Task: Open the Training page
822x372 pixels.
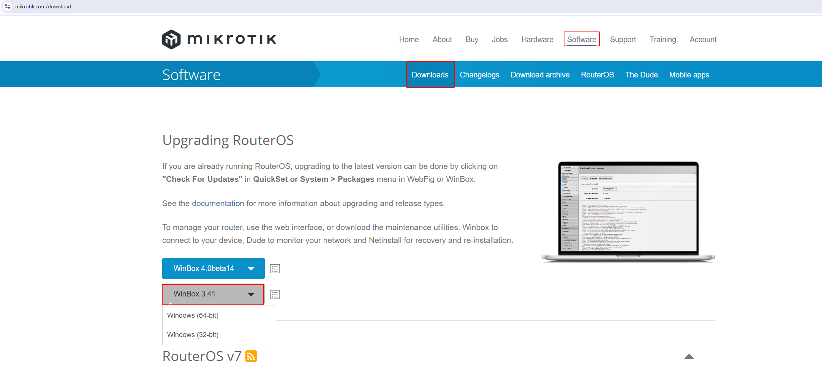Action: pyautogui.click(x=663, y=39)
